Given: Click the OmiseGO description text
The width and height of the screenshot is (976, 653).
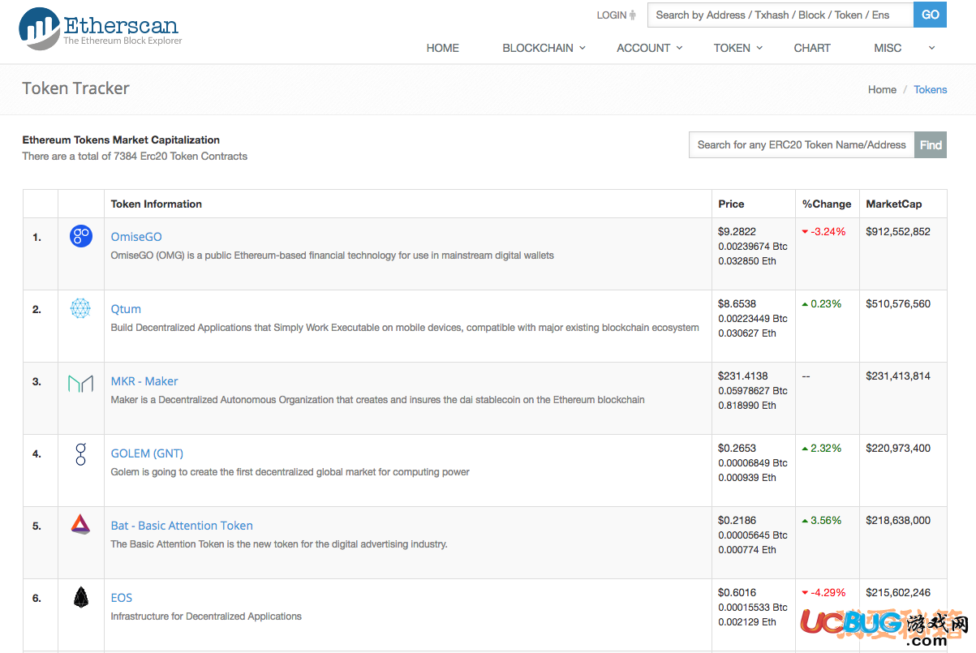Looking at the screenshot, I should (x=332, y=256).
